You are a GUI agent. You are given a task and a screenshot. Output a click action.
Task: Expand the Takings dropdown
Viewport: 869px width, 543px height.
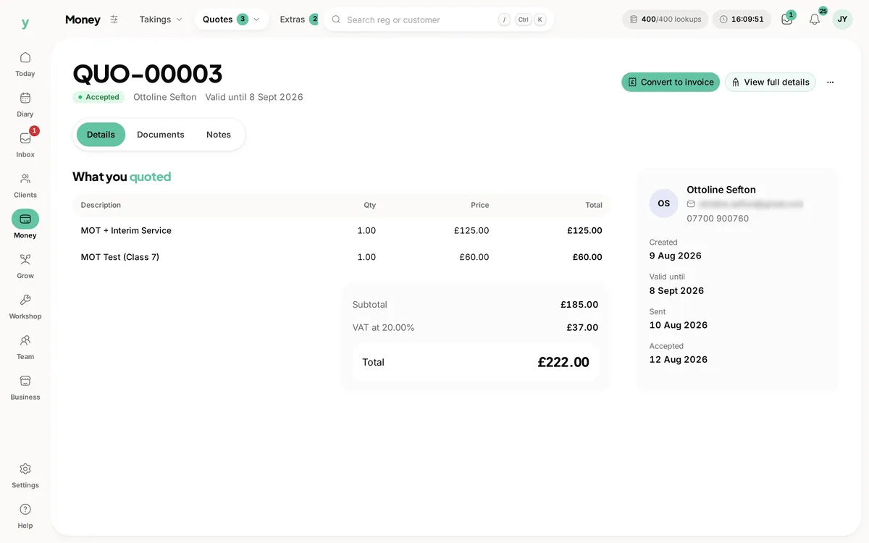(x=161, y=20)
